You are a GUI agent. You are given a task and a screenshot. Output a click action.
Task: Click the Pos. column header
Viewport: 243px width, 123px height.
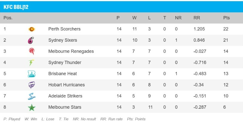[x=8, y=18]
